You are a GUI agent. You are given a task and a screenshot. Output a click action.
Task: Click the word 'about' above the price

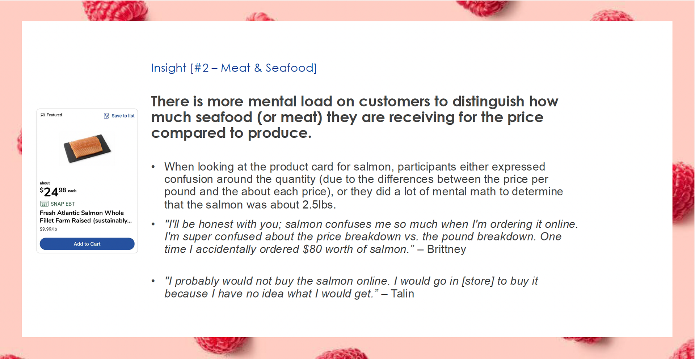click(x=45, y=183)
